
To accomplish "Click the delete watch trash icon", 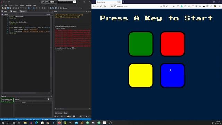I will [x=48, y=99].
